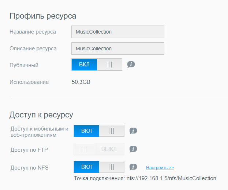Click the Название ресурса input field
The image size is (228, 190).
pos(118,32)
